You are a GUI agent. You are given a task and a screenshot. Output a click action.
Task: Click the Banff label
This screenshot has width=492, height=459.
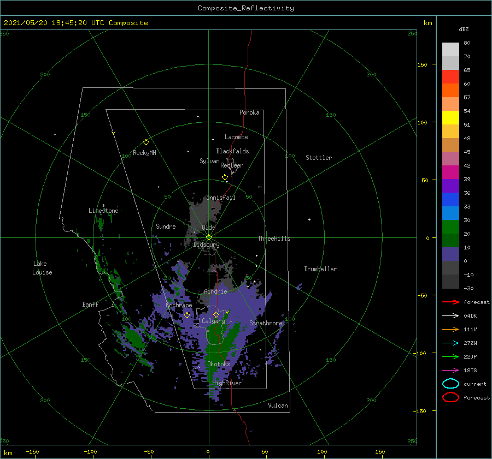coord(90,304)
